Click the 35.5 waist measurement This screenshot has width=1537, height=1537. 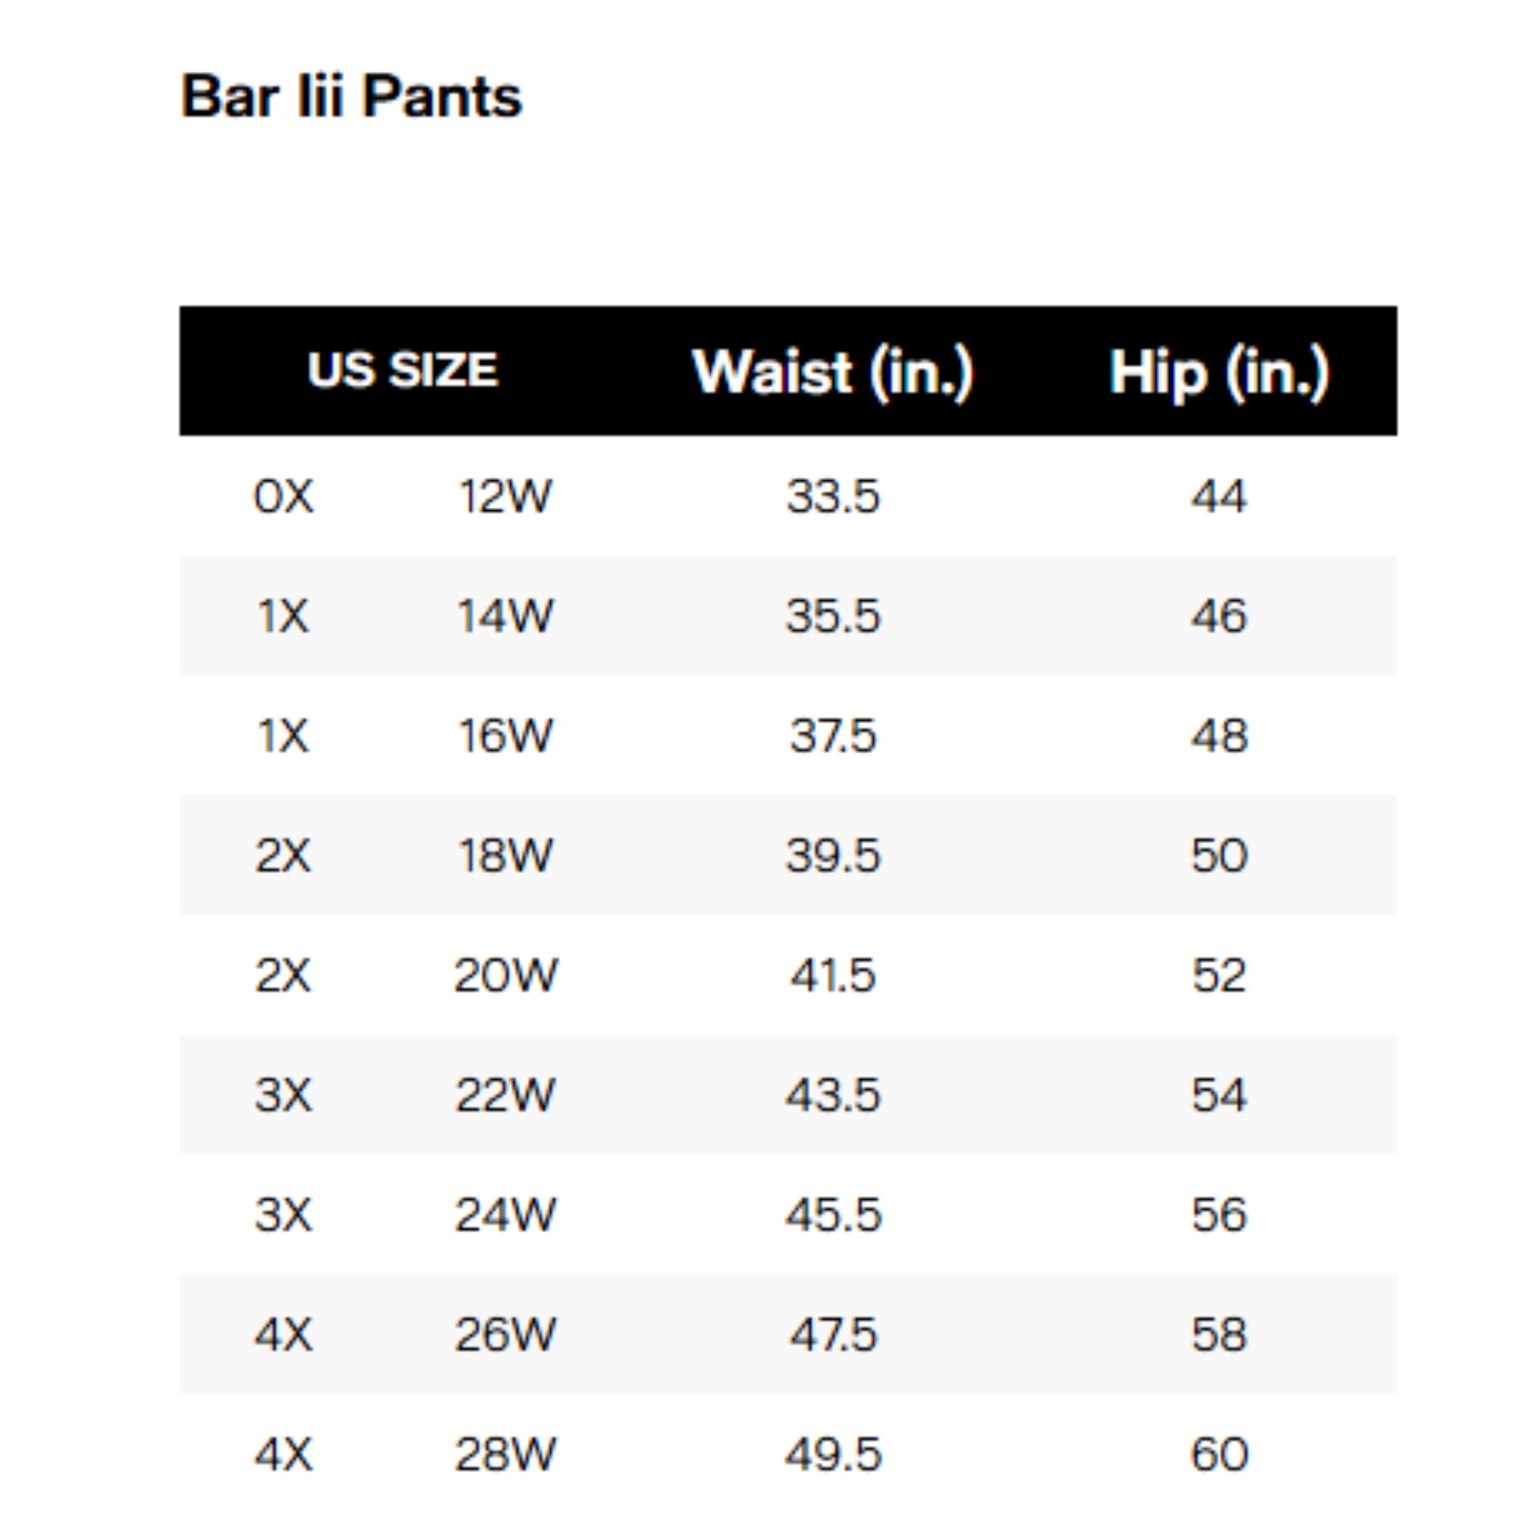[x=833, y=616]
